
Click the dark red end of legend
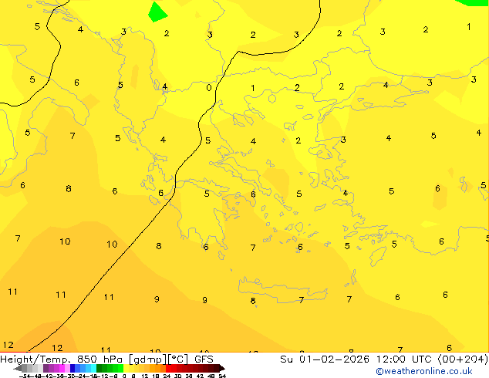pyautogui.click(x=216, y=369)
